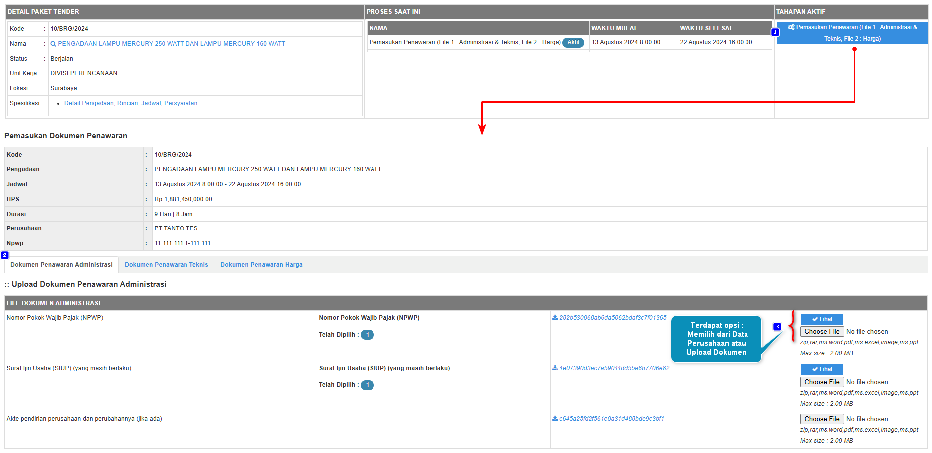The width and height of the screenshot is (932, 453).
Task: Click download icon for Akte pendirian file
Action: (555, 419)
